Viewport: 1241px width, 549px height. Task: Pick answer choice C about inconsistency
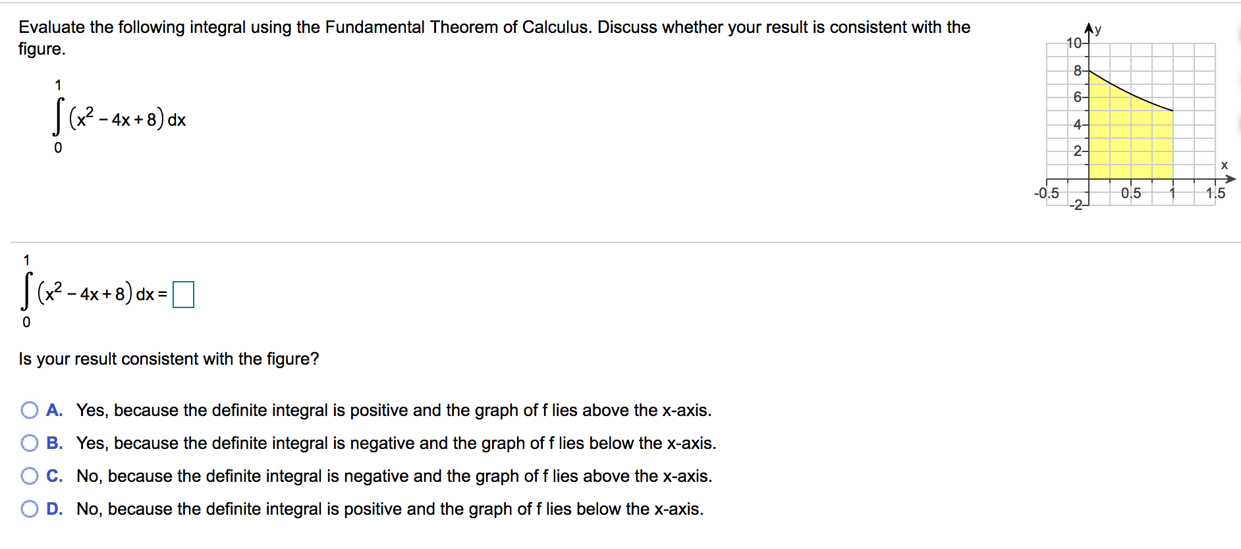[29, 476]
